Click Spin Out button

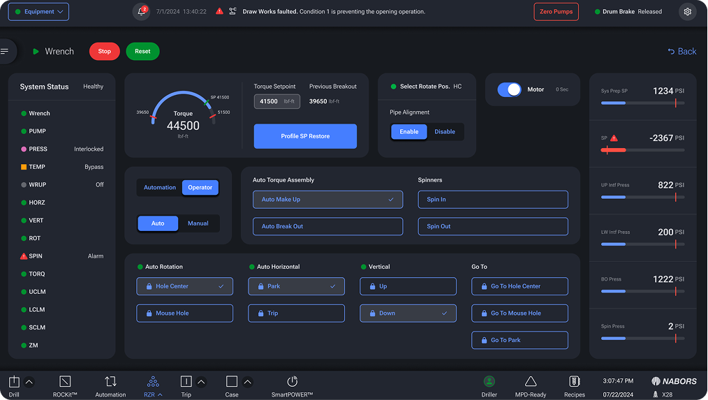(x=493, y=227)
